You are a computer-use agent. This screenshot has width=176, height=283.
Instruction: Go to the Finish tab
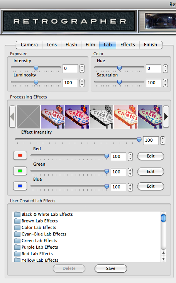click(x=151, y=45)
